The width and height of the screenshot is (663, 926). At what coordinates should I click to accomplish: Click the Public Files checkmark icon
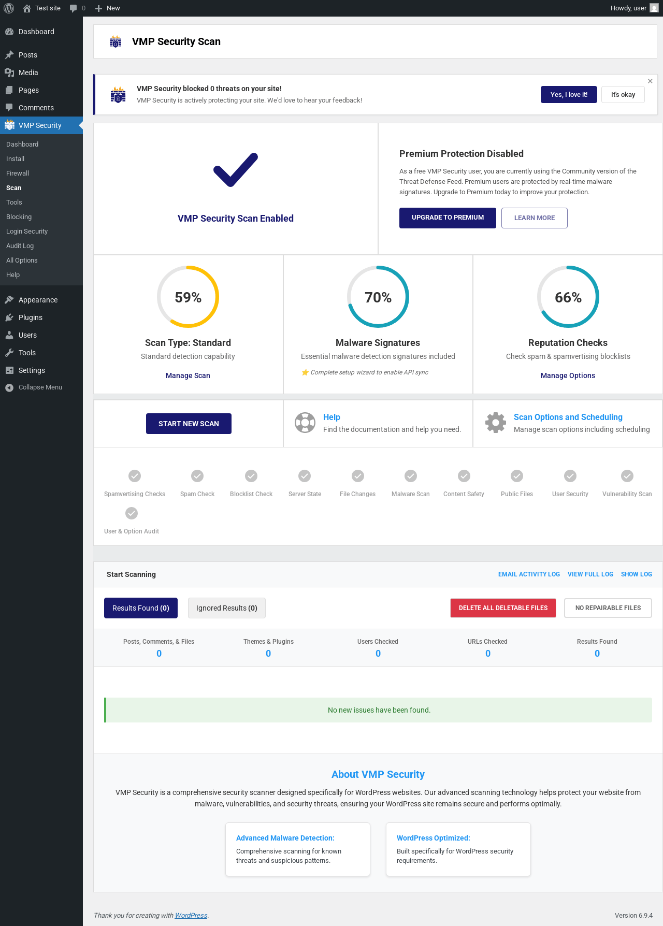coord(517,476)
